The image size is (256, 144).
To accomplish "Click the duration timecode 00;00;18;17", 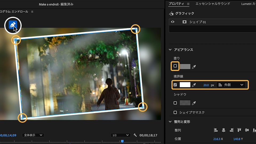I will 148,135.
